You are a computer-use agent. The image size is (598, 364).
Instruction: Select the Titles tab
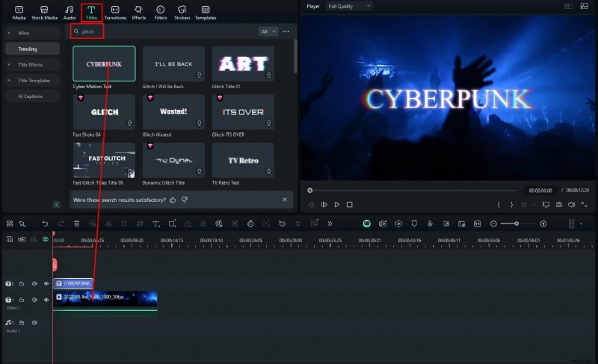click(91, 12)
